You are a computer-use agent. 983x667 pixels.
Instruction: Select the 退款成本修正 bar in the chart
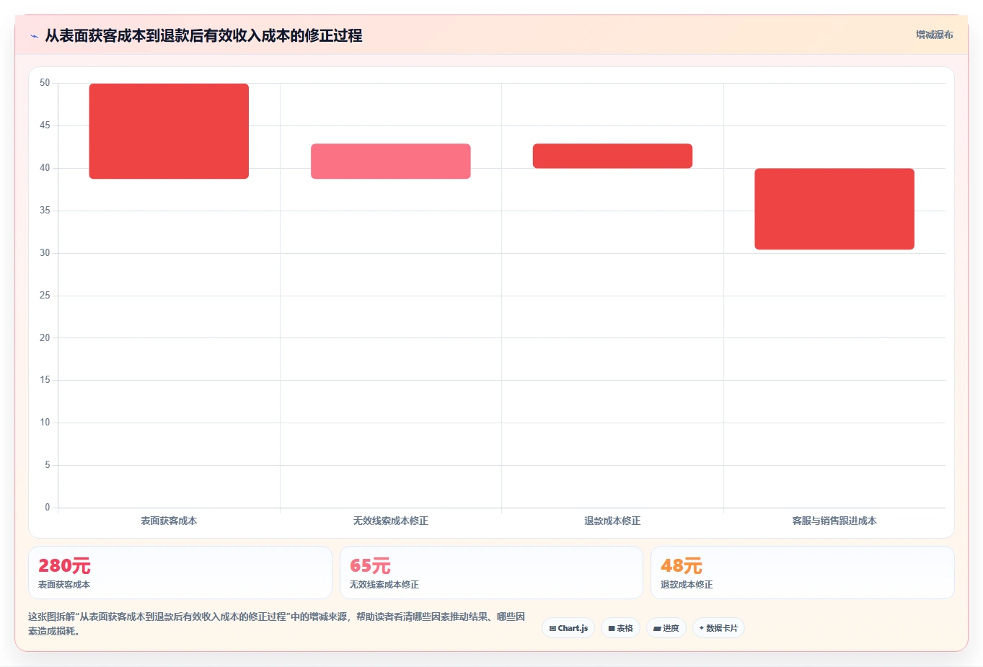click(612, 156)
